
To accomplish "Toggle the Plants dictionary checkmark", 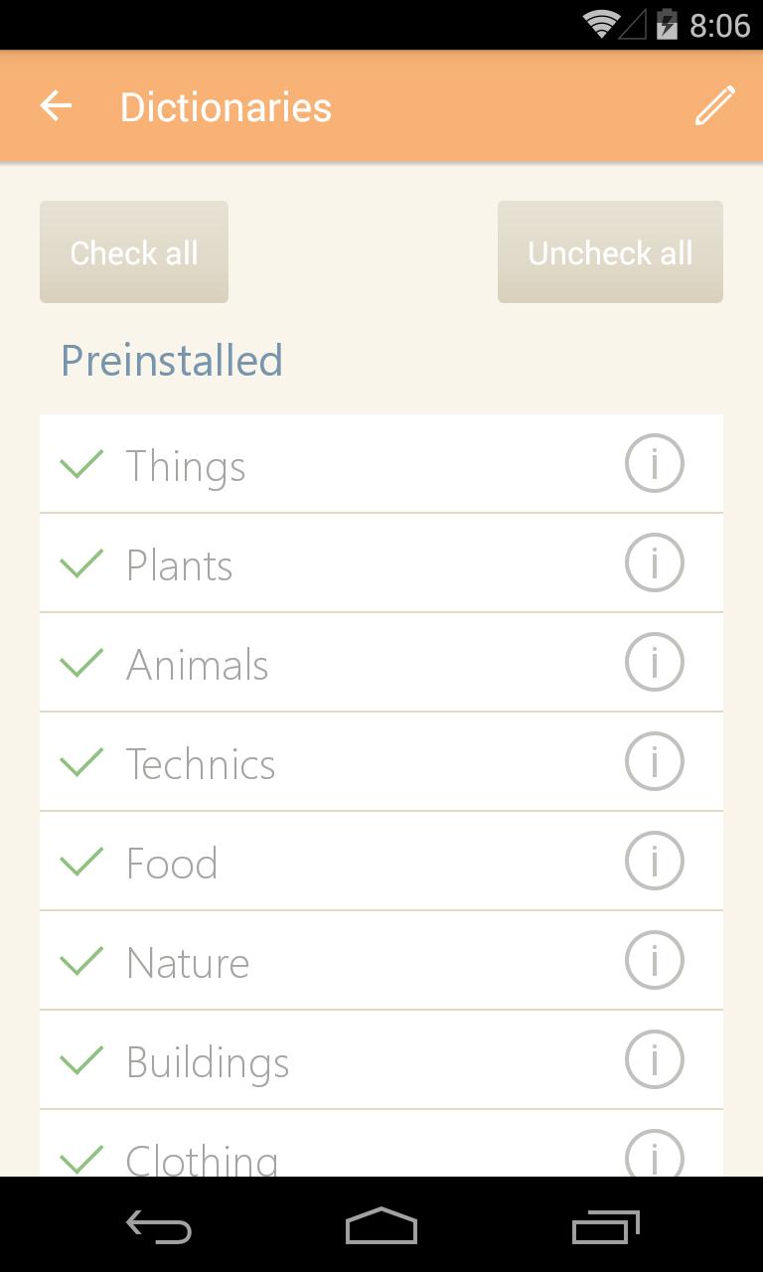I will click(81, 563).
